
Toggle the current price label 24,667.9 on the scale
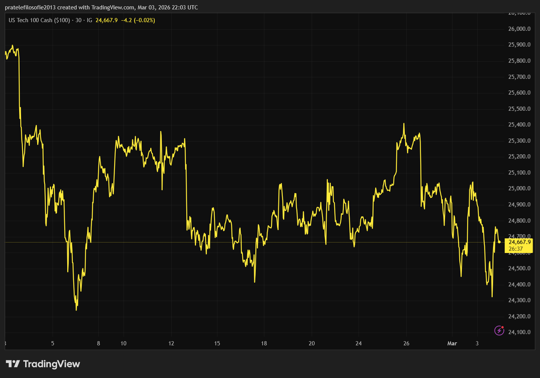click(x=519, y=242)
